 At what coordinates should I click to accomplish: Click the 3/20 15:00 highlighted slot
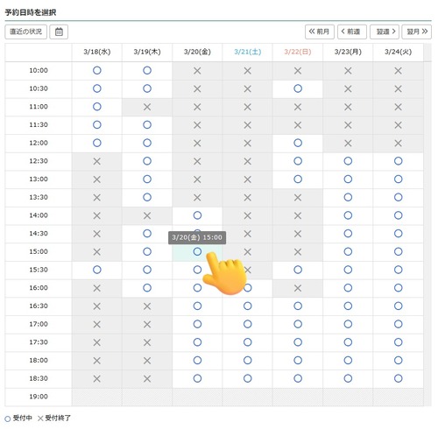click(197, 251)
